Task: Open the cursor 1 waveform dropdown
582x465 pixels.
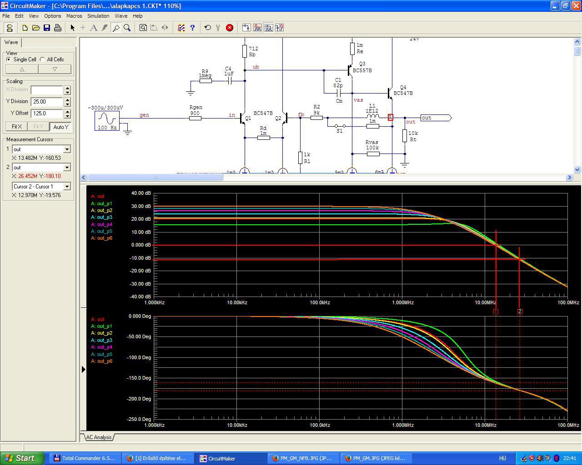Action: [67, 149]
